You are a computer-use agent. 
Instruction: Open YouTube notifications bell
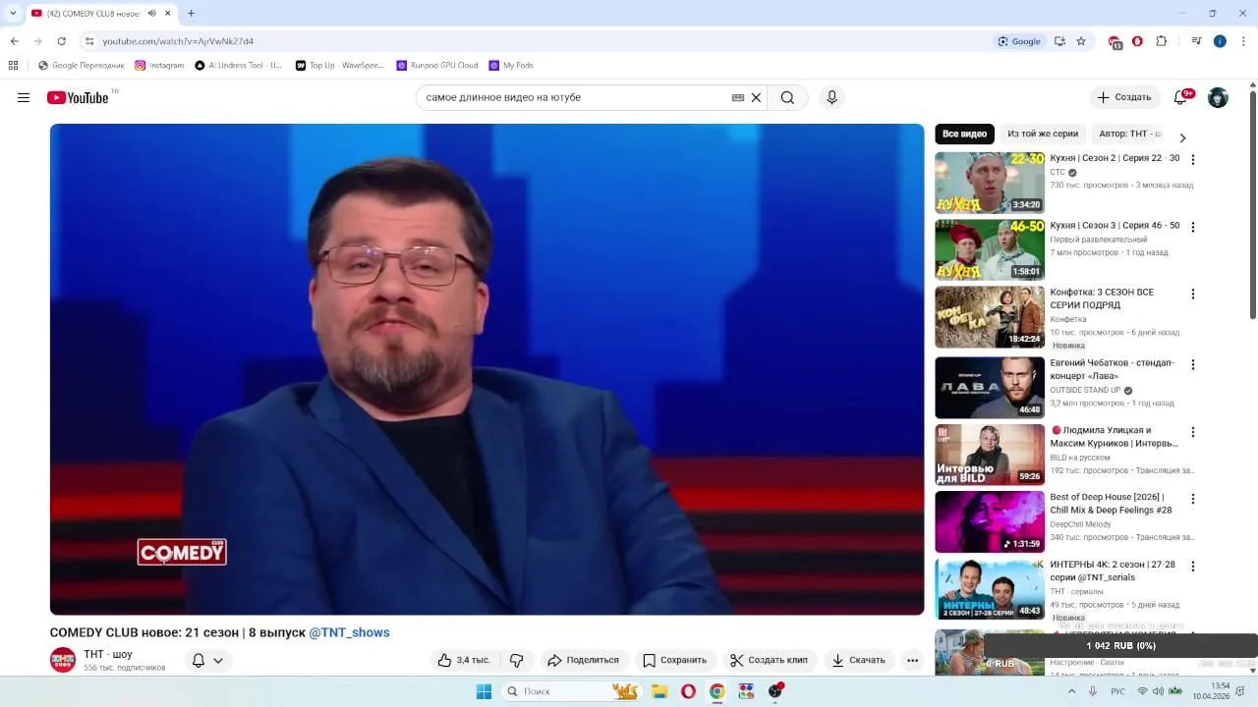[1181, 97]
